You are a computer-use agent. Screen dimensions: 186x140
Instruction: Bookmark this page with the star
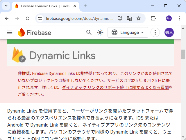pos(139,18)
